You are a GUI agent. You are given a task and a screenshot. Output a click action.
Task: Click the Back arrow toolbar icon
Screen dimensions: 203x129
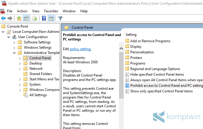point(3,18)
